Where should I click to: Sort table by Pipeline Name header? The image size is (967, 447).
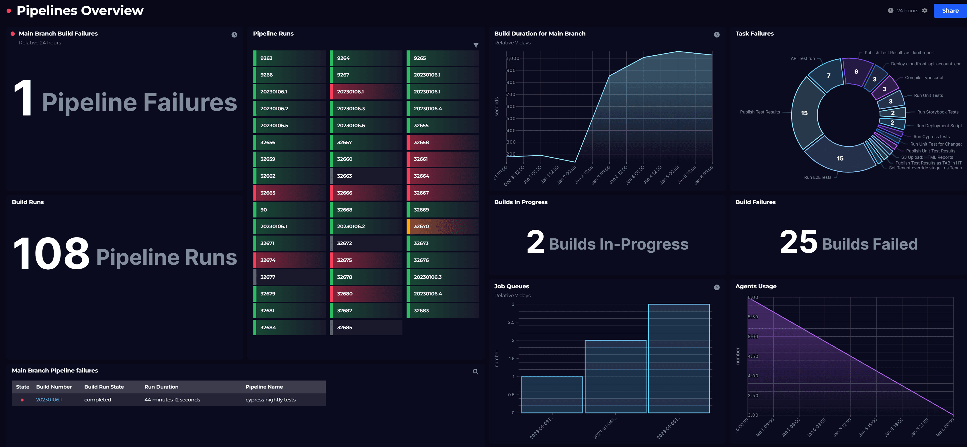click(x=264, y=387)
